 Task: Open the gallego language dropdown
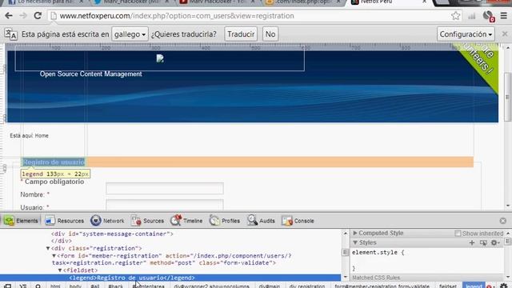tap(130, 34)
